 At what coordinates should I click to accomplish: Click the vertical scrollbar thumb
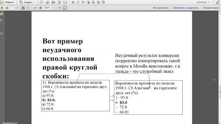220,92
